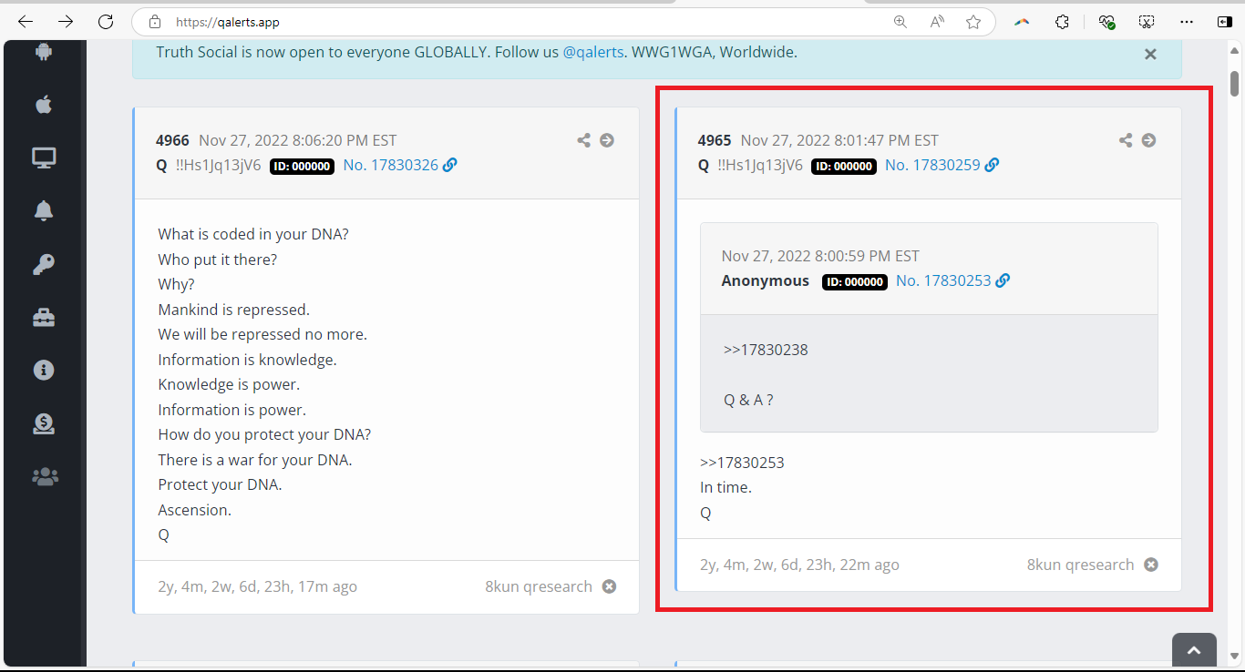The width and height of the screenshot is (1245, 672).
Task: Open the users group icon in sidebar
Action: pos(44,475)
